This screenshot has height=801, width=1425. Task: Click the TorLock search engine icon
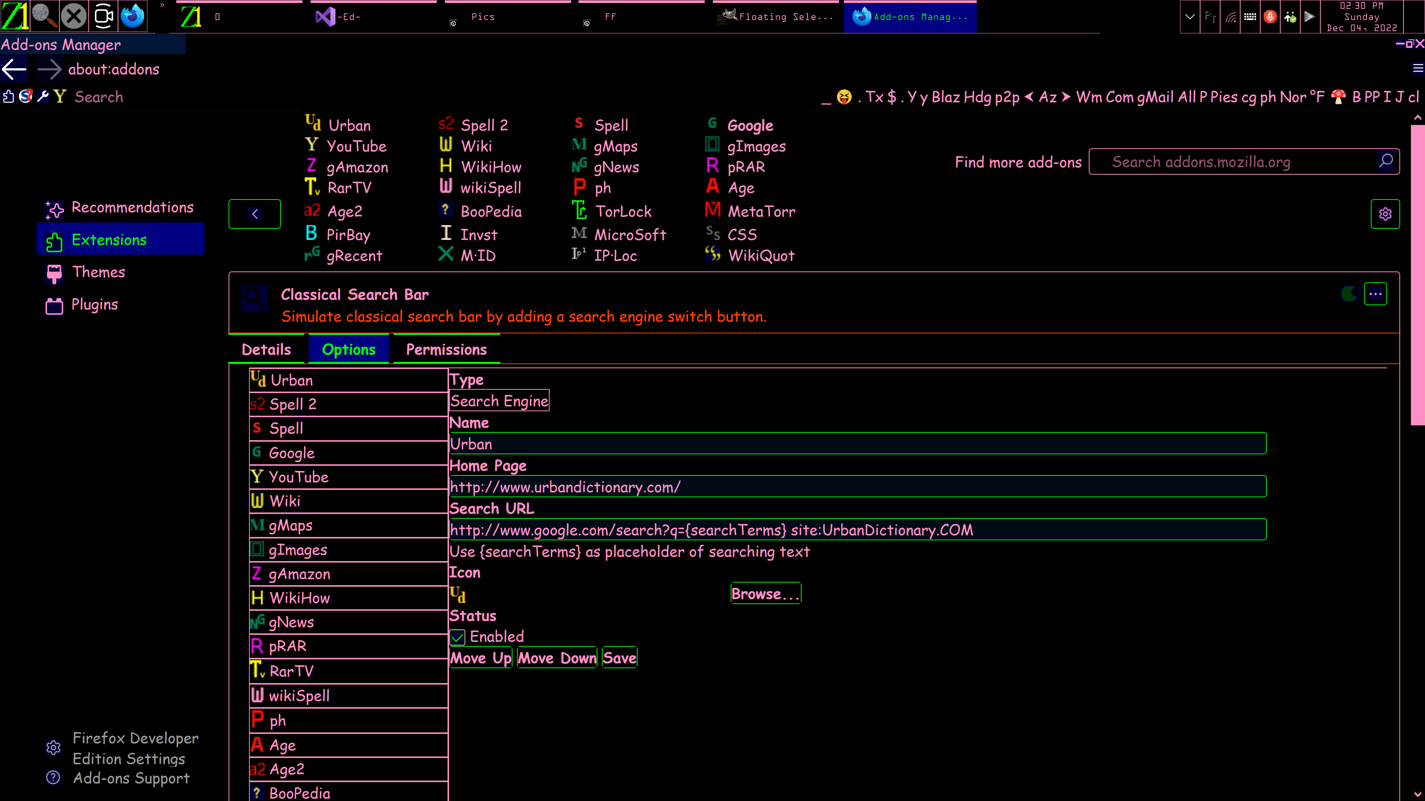[x=579, y=211]
